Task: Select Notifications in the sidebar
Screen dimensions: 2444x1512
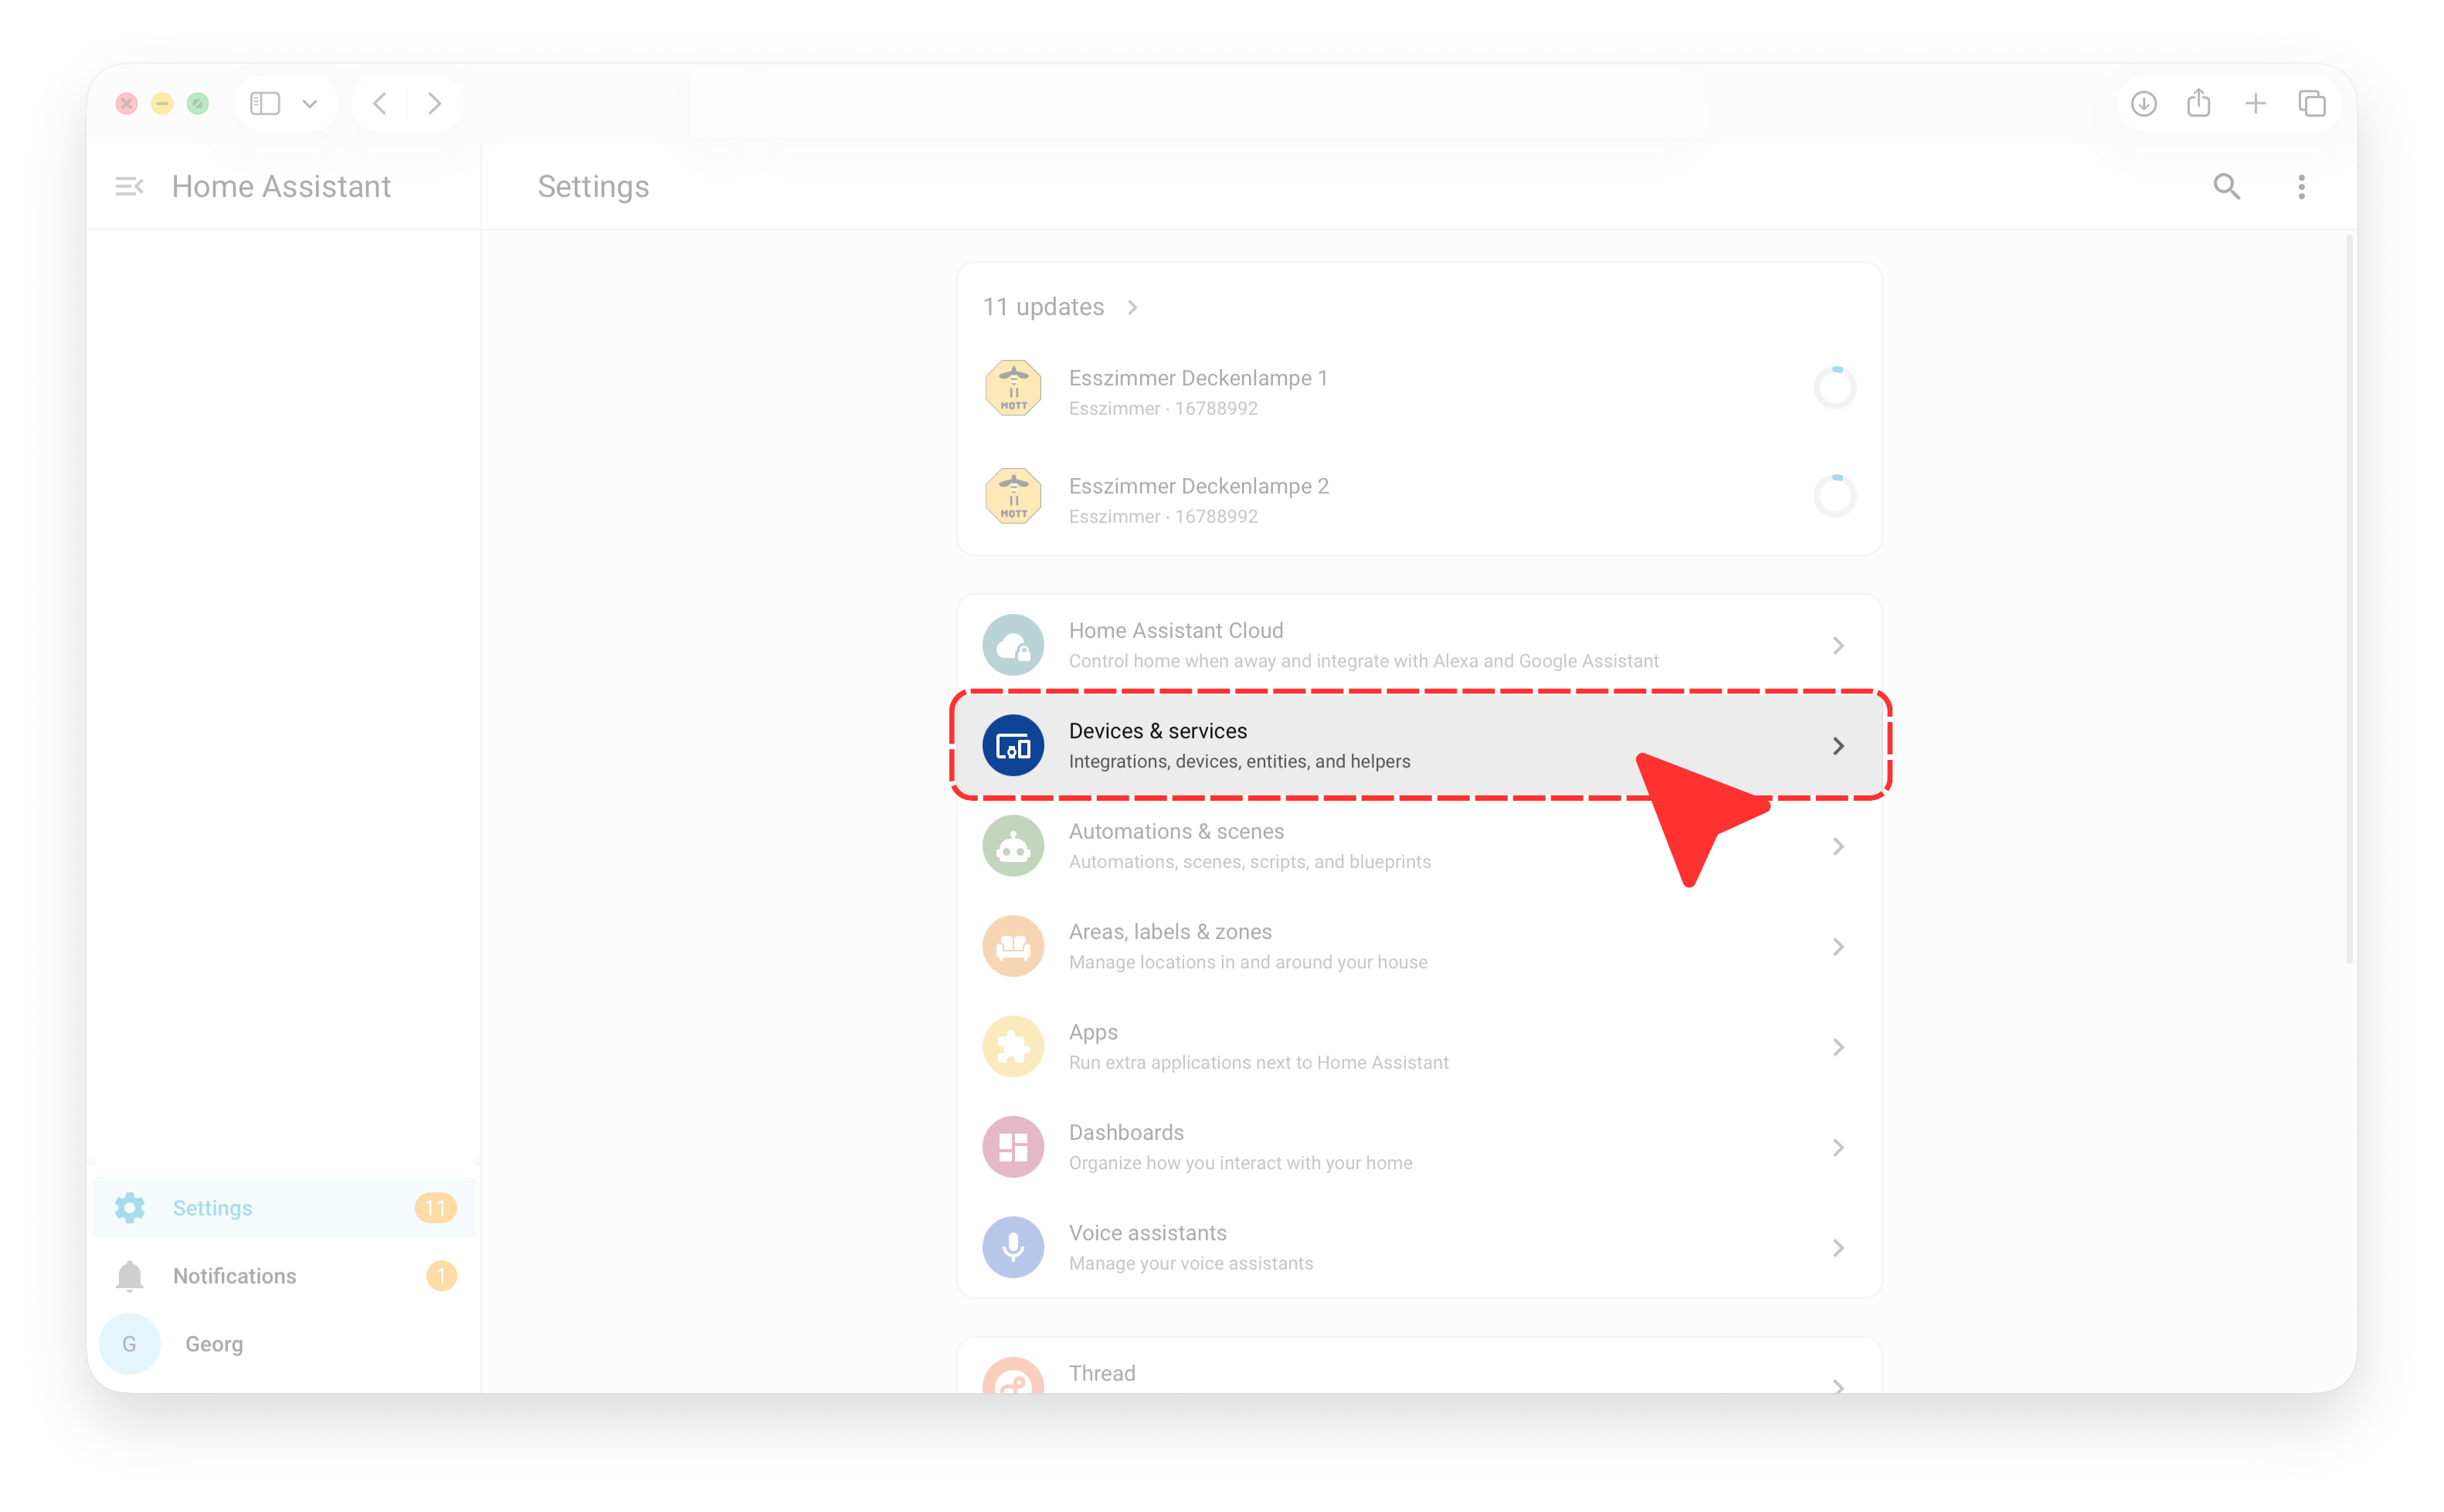Action: tap(284, 1276)
